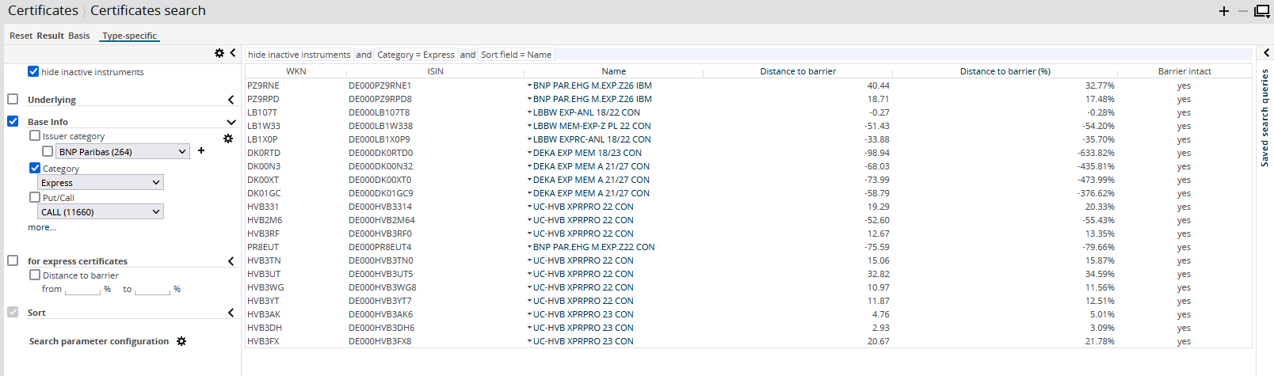
Task: Click Reset to clear the search
Action: pyautogui.click(x=21, y=36)
